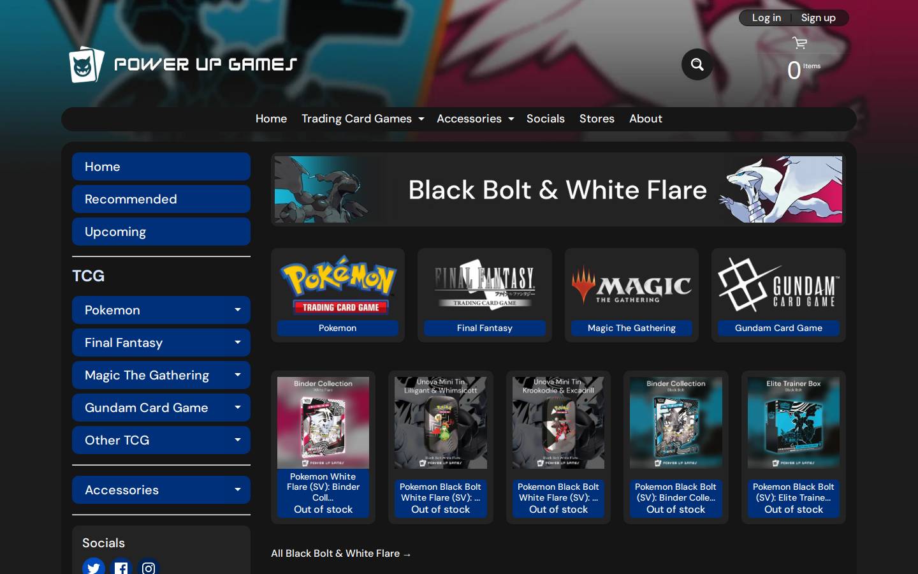Open the Final Fantasy TCG logo
The width and height of the screenshot is (918, 574).
484,285
